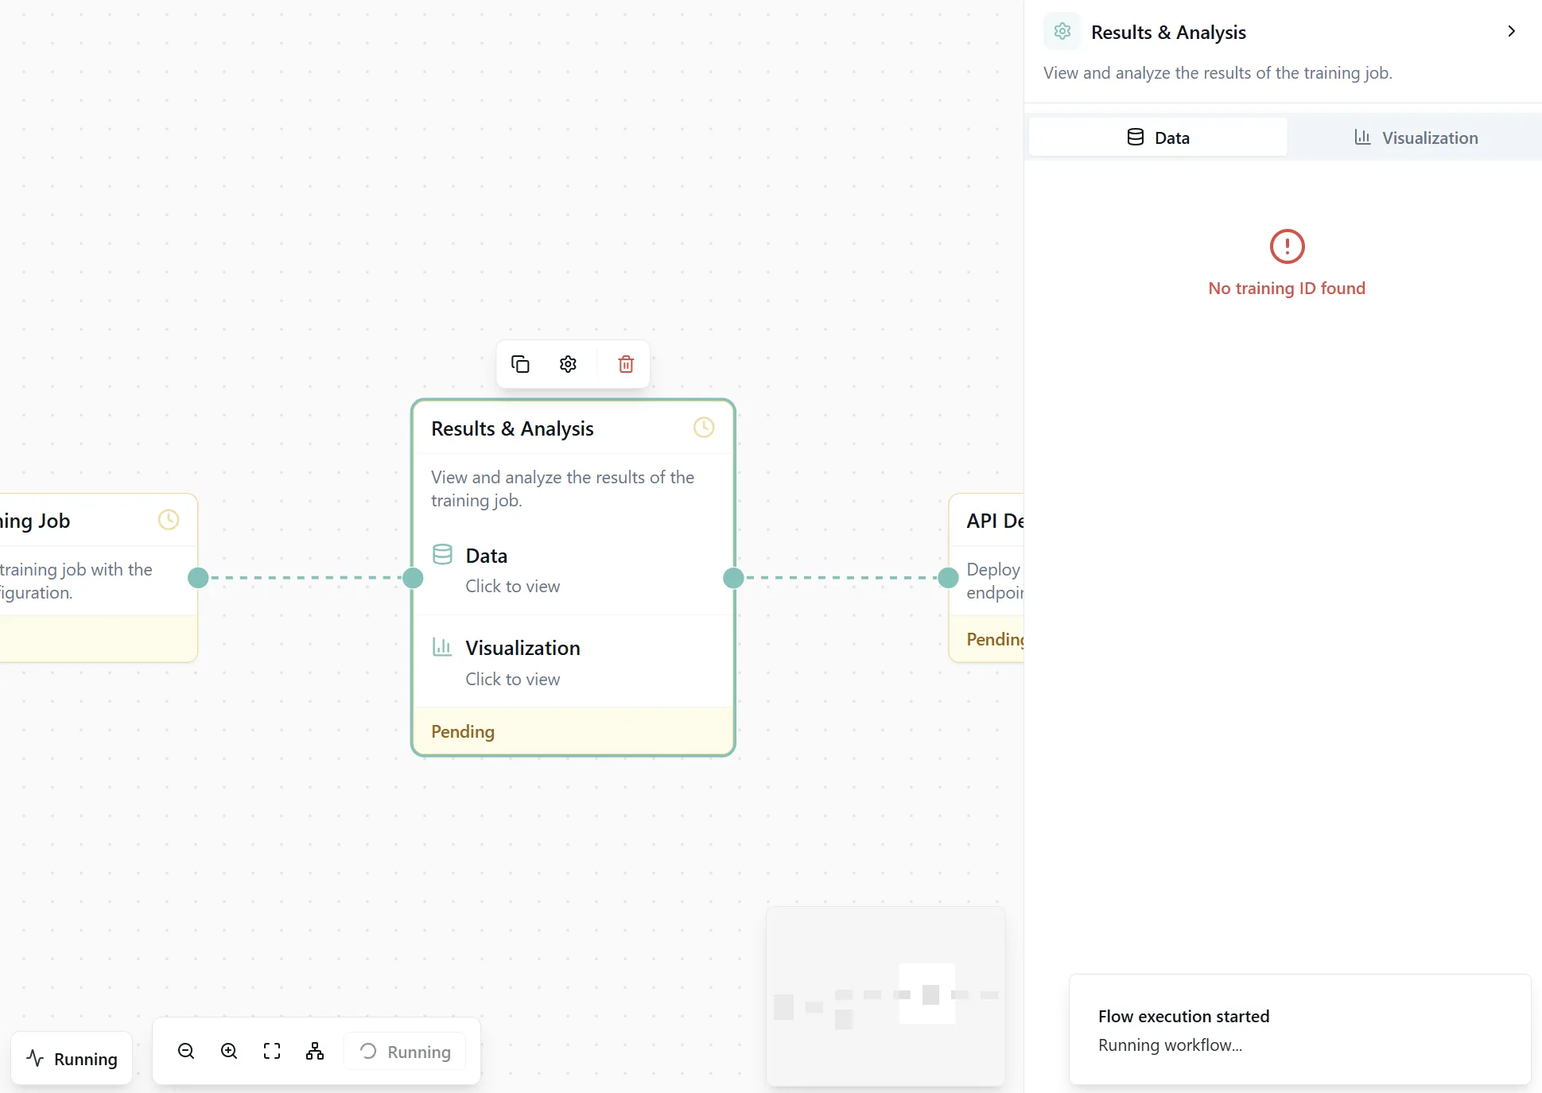Screen dimensions: 1542x1093
Task: Open settings for the Results & Analysis node
Action: 567,364
